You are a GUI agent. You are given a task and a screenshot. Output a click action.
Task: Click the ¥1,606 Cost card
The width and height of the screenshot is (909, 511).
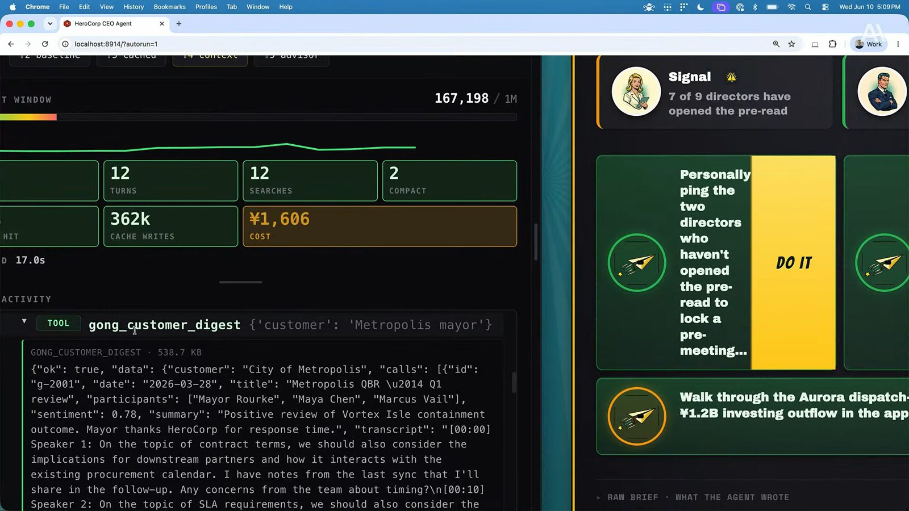pos(380,226)
